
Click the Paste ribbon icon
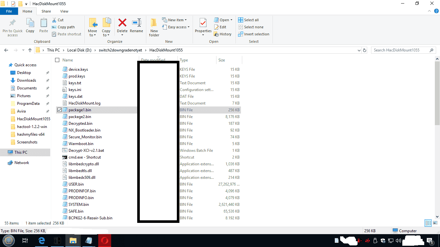(43, 25)
